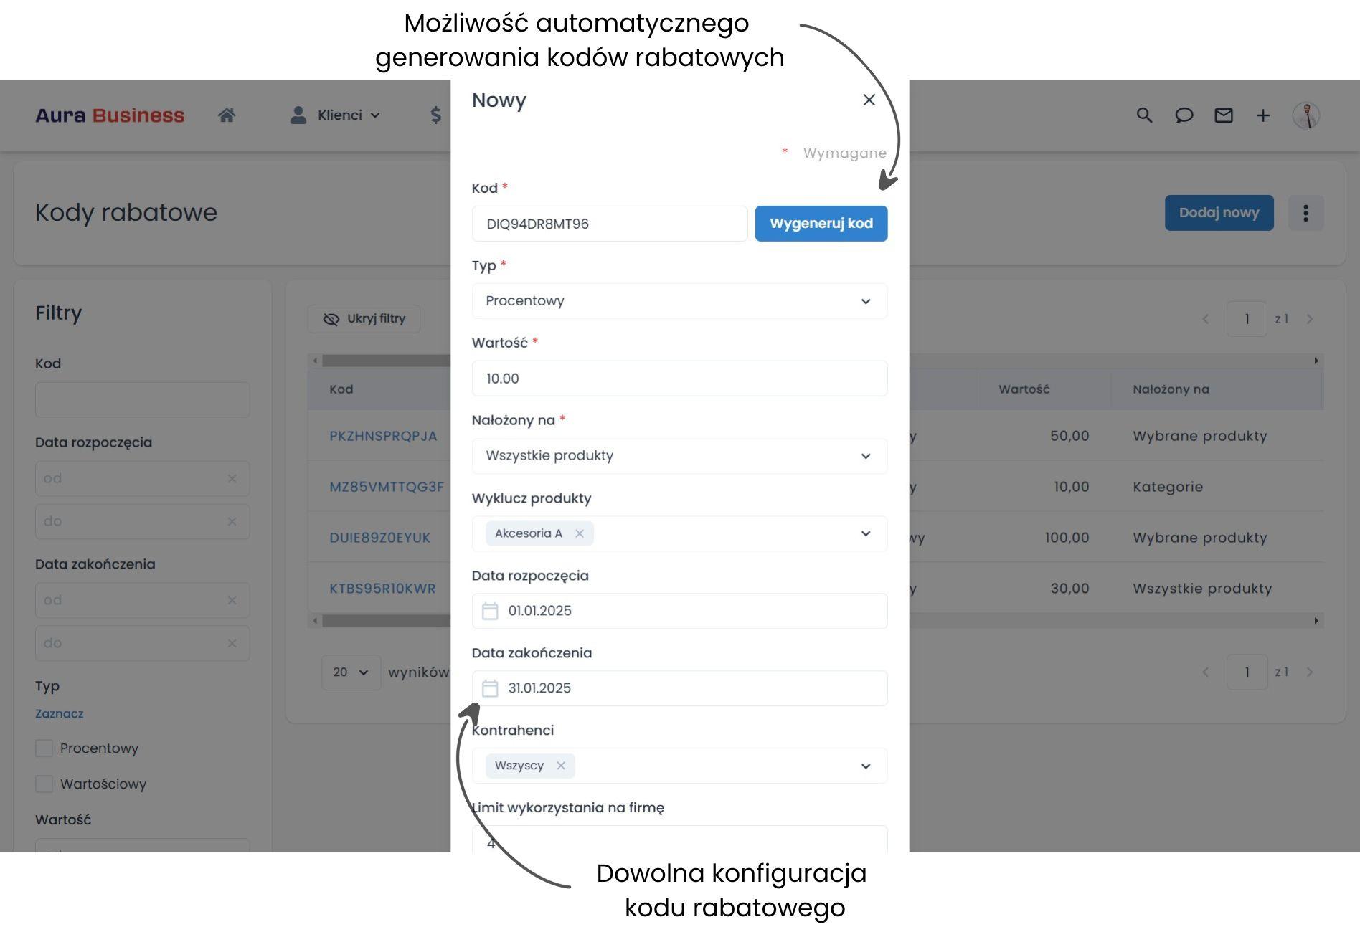Close the Nowy dialog with X
This screenshot has height=932, width=1360.
coord(869,100)
